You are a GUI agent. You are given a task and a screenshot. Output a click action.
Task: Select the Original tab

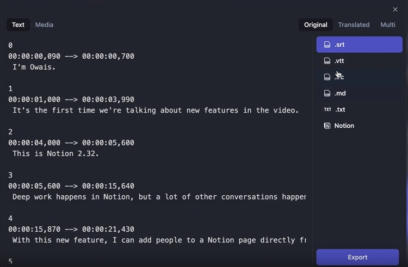tap(316, 24)
